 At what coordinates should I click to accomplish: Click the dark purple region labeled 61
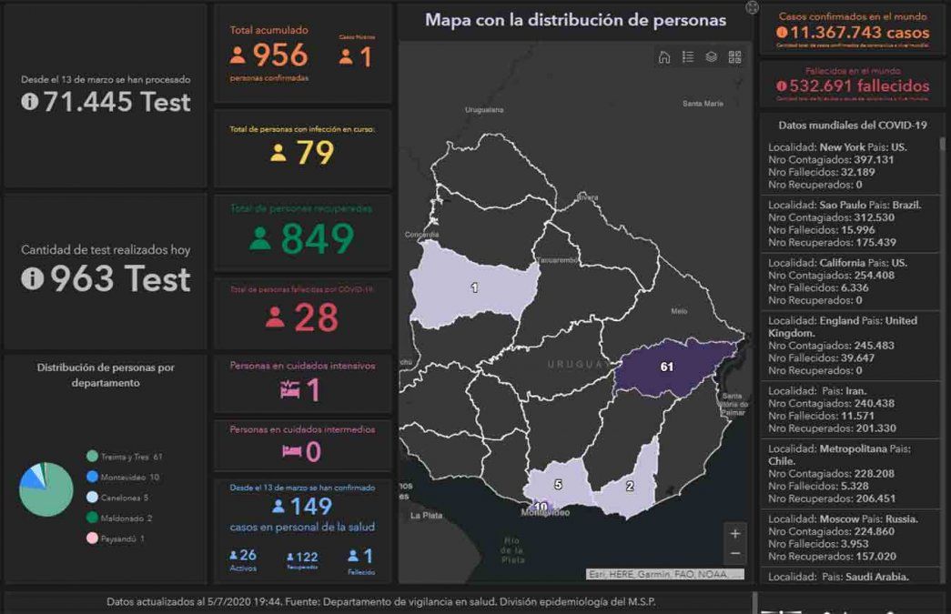669,367
